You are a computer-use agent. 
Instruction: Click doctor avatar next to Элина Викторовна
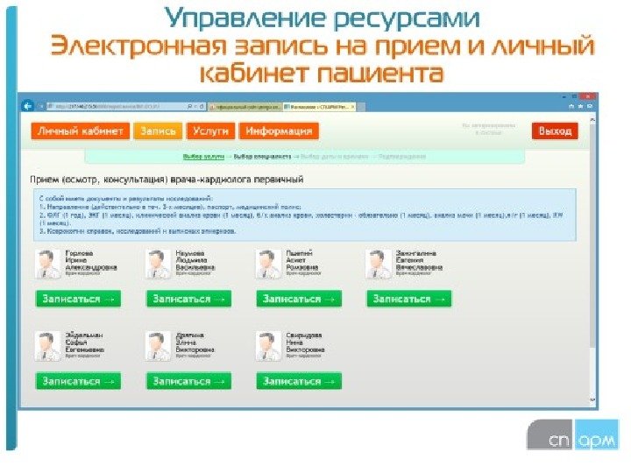(158, 346)
